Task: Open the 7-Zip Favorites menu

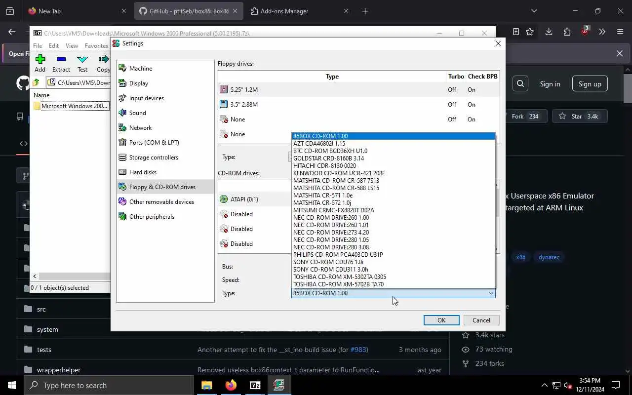Action: tap(96, 45)
